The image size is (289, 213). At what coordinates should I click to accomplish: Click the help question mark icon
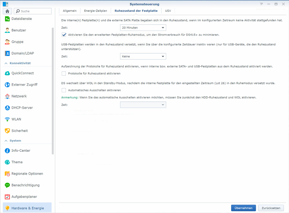click(x=261, y=4)
